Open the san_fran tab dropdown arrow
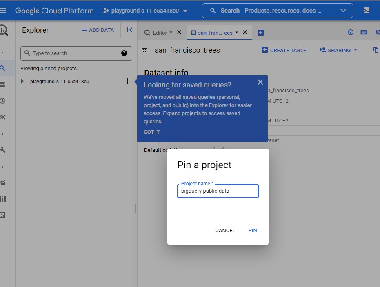This screenshot has height=287, width=380. (x=237, y=32)
